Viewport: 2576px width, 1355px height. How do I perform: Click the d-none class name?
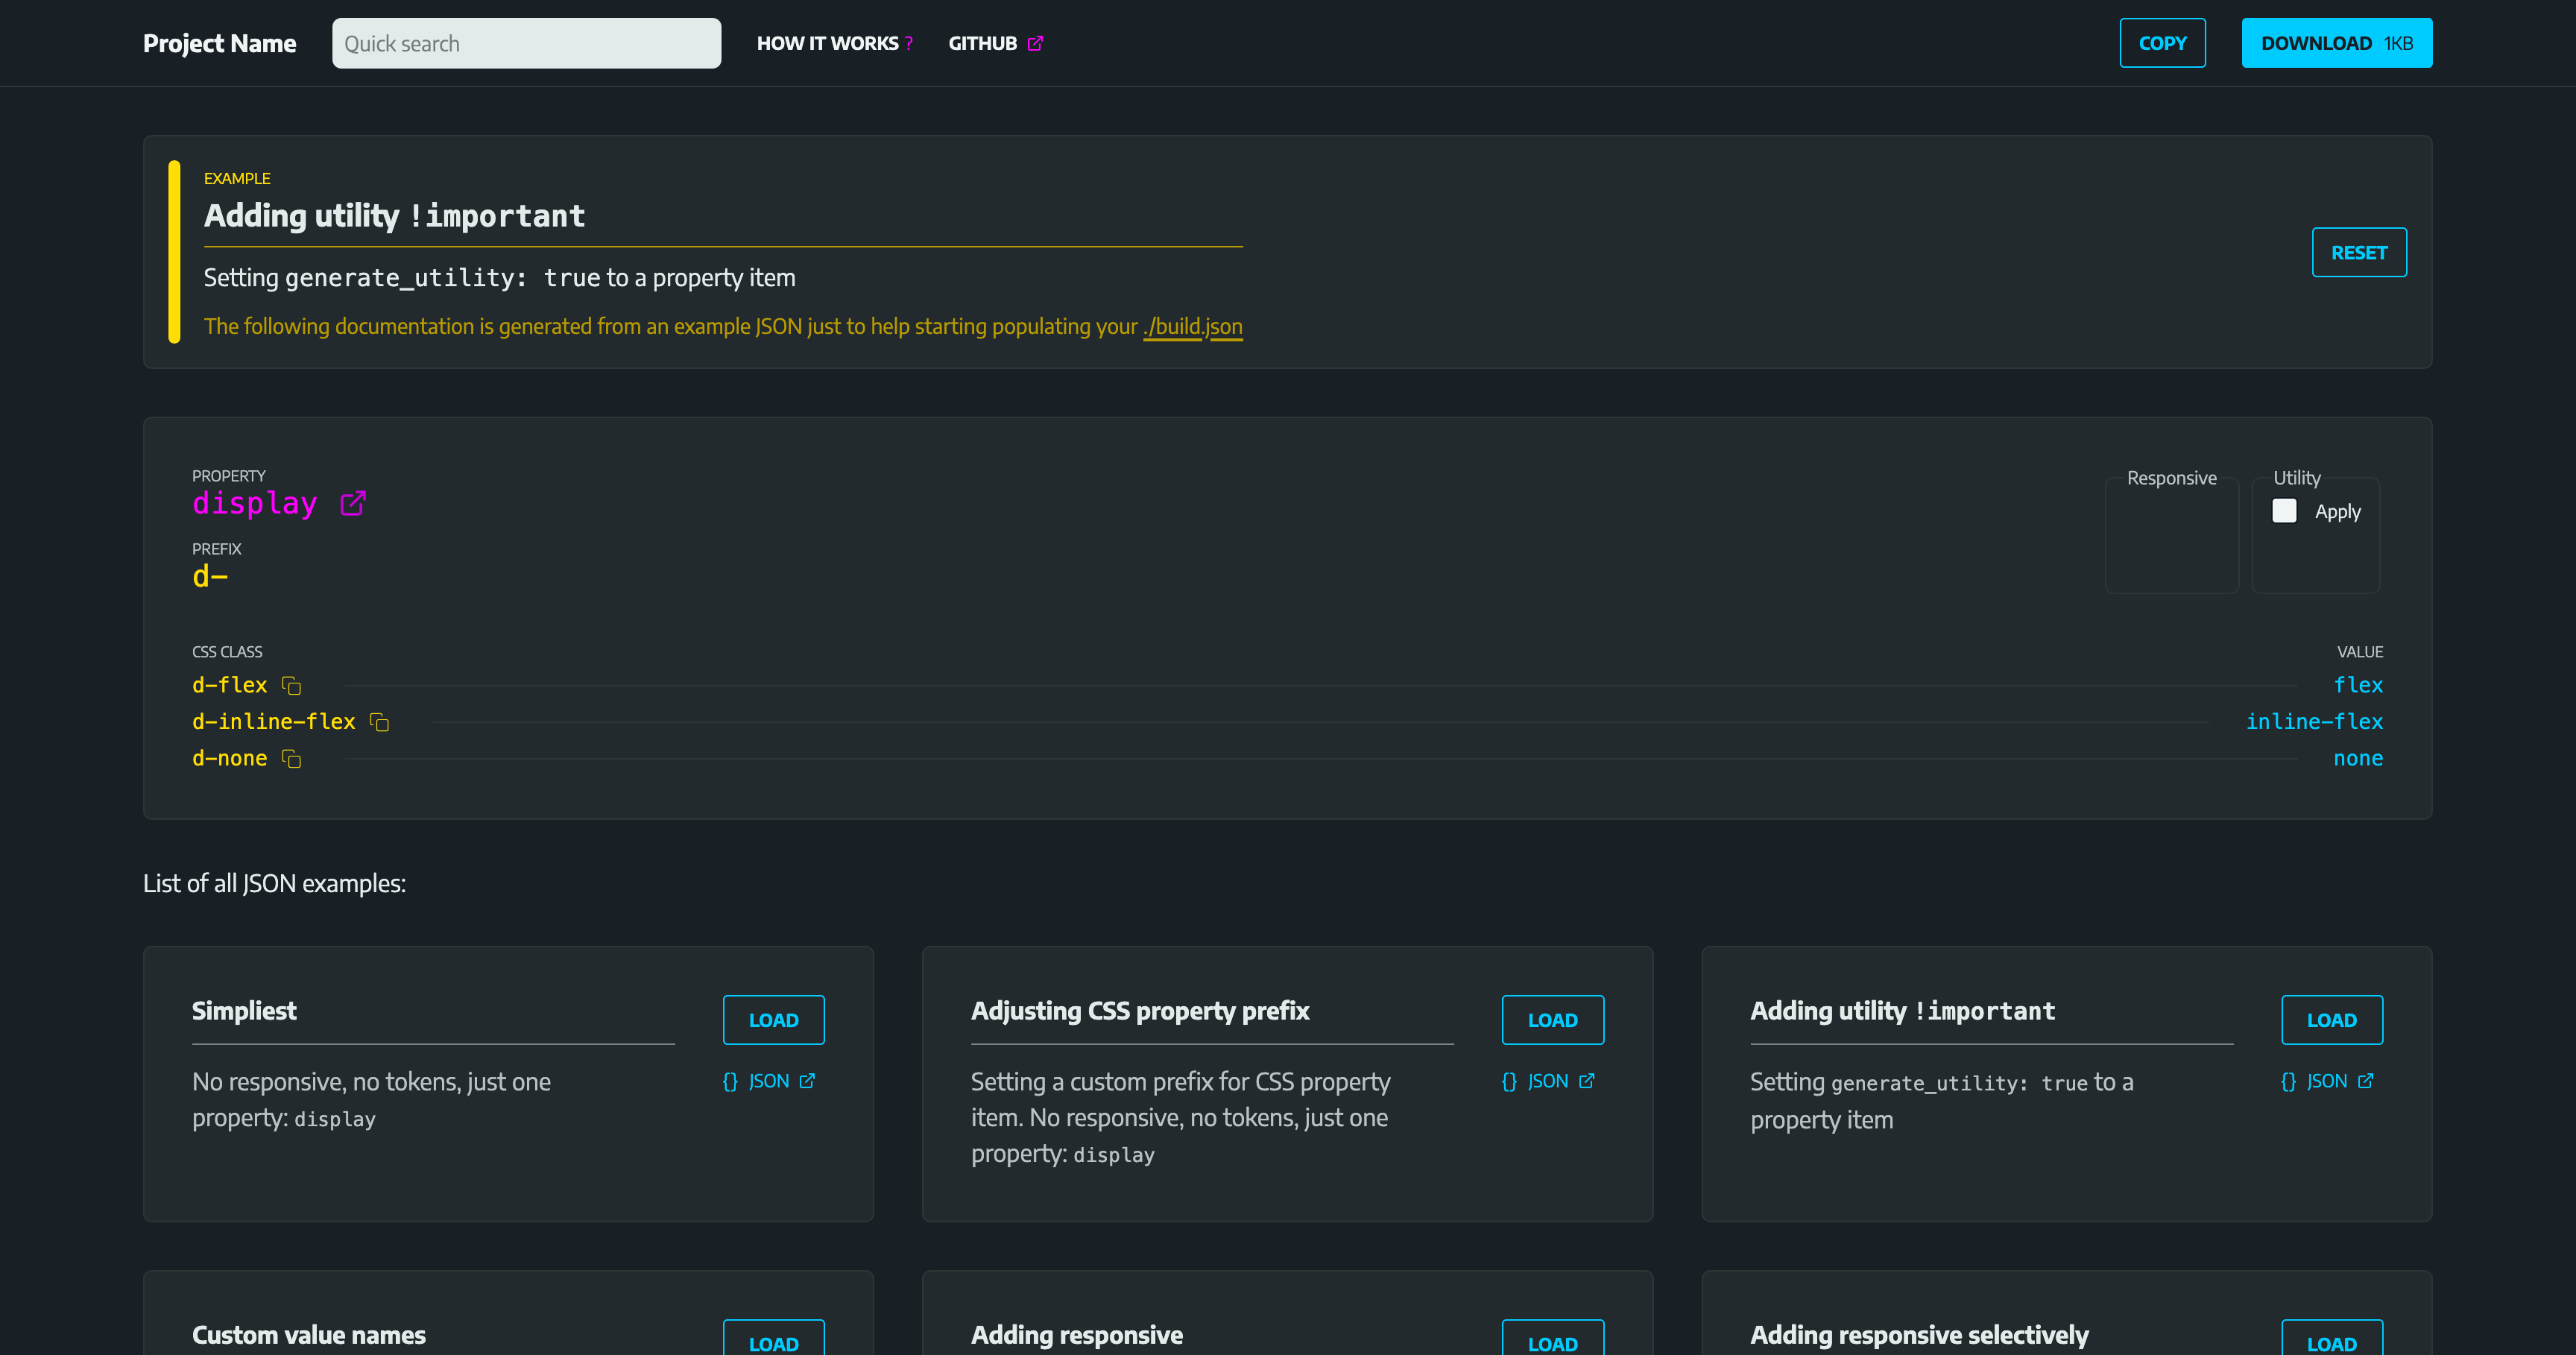click(229, 759)
